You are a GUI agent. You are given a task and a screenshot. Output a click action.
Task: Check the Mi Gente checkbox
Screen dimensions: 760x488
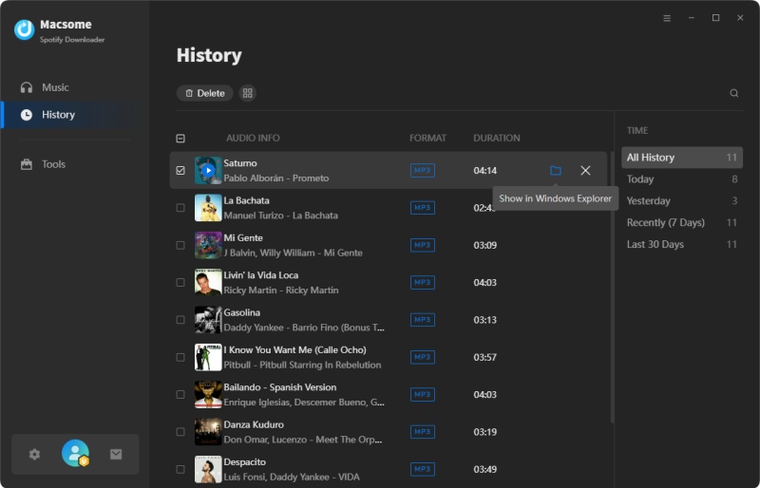tap(180, 245)
